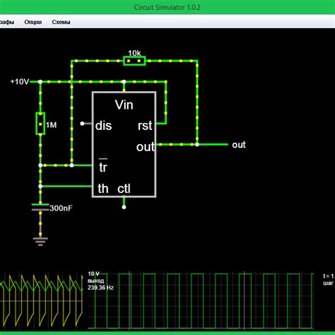Click the wire junction at out node
The image size is (335, 335).
tap(197, 144)
